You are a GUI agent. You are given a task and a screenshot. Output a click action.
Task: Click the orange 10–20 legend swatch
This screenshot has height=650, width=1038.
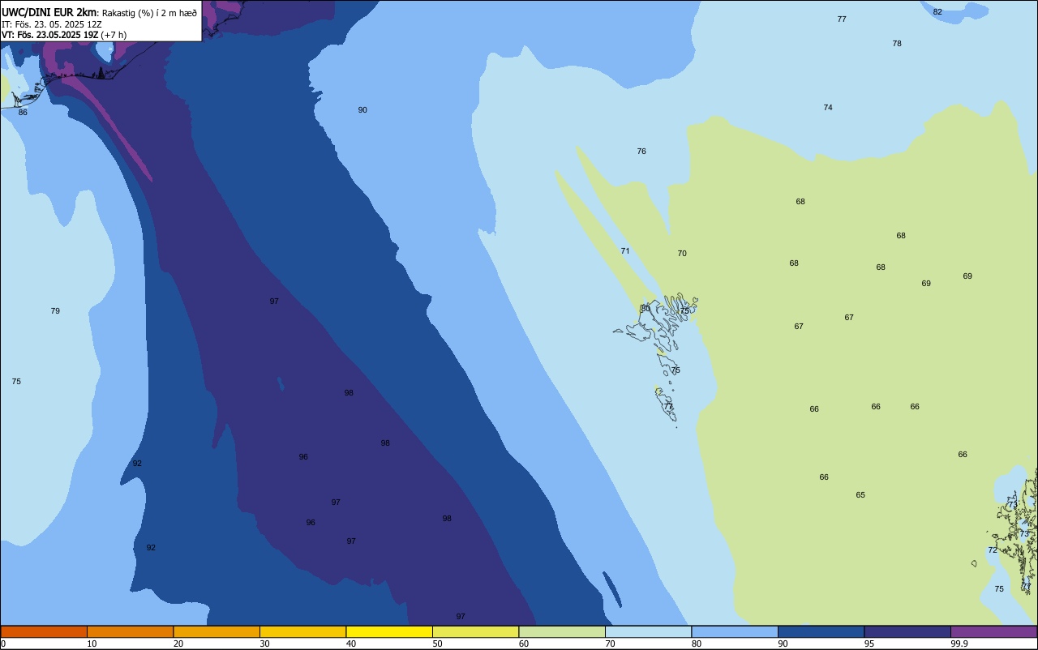tap(130, 631)
